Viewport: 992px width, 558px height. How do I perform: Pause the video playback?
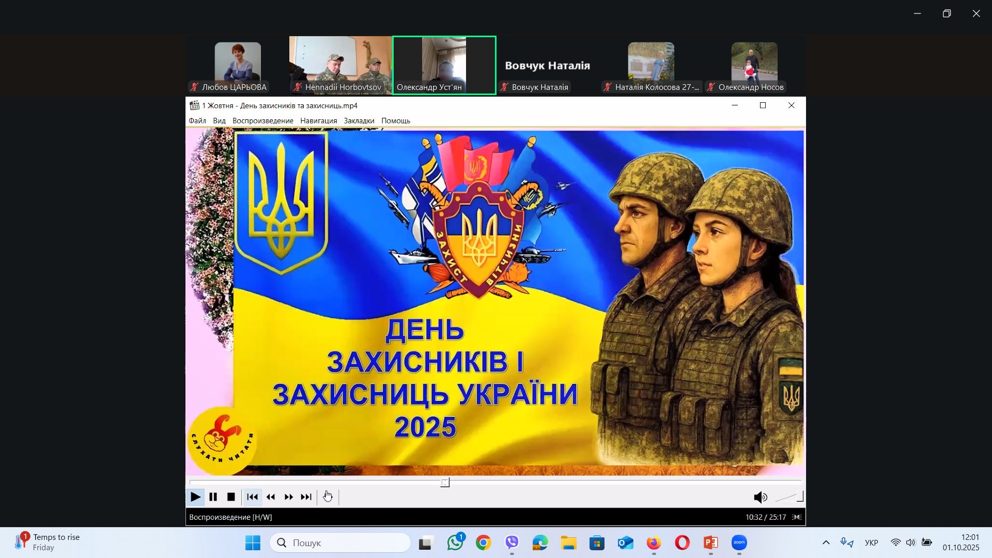click(213, 497)
